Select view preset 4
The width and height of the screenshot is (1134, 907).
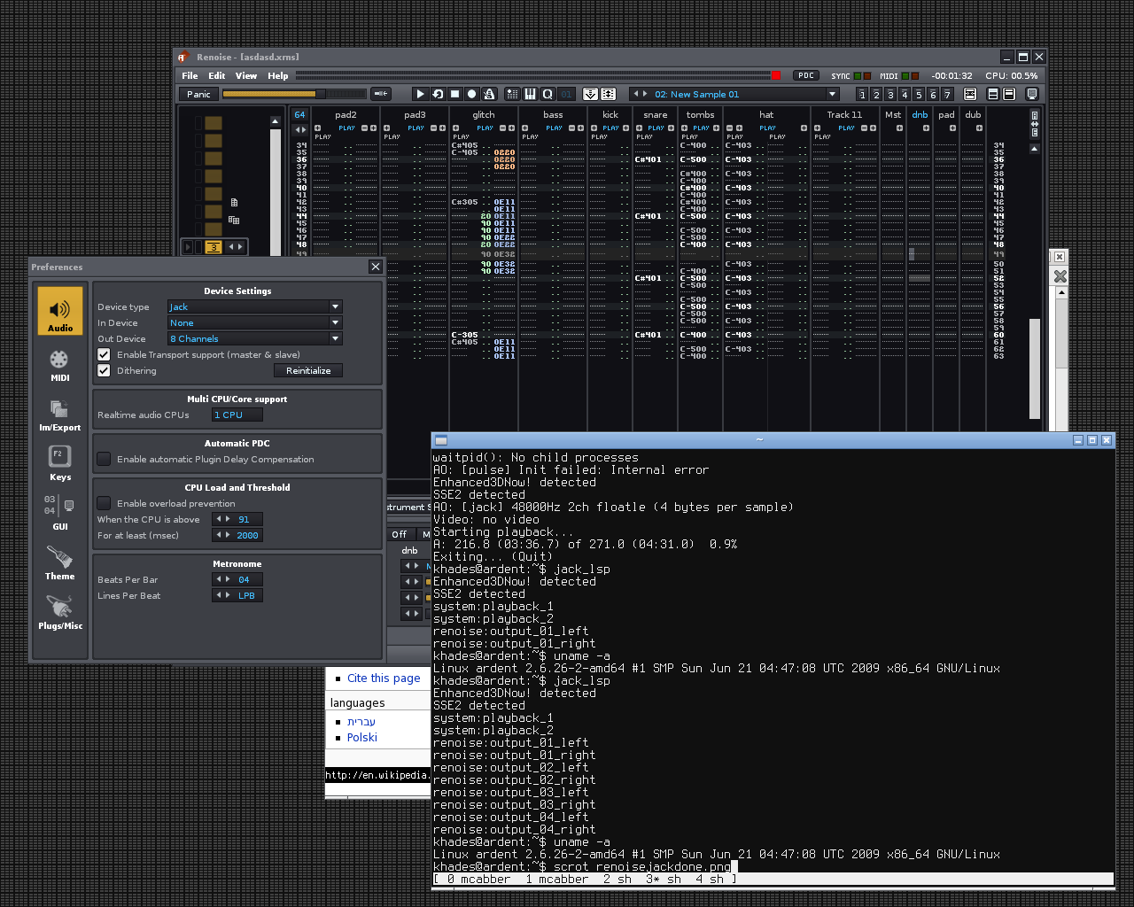click(905, 94)
